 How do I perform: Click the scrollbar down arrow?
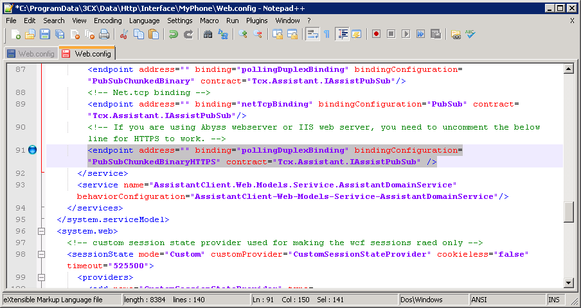click(568, 283)
